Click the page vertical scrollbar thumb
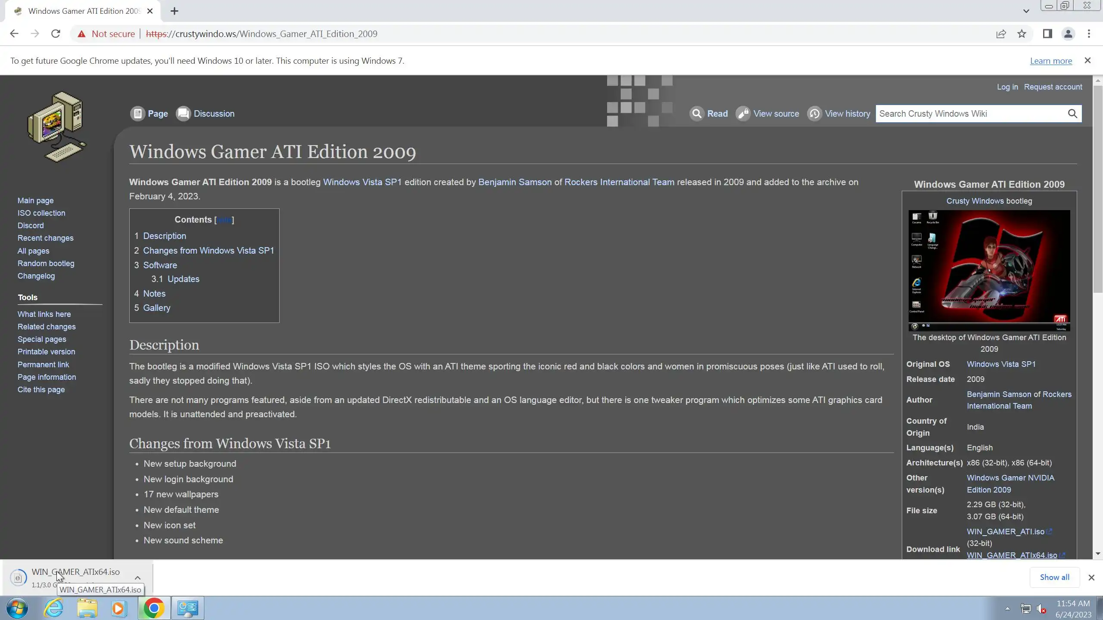This screenshot has width=1103, height=620. click(1097, 189)
